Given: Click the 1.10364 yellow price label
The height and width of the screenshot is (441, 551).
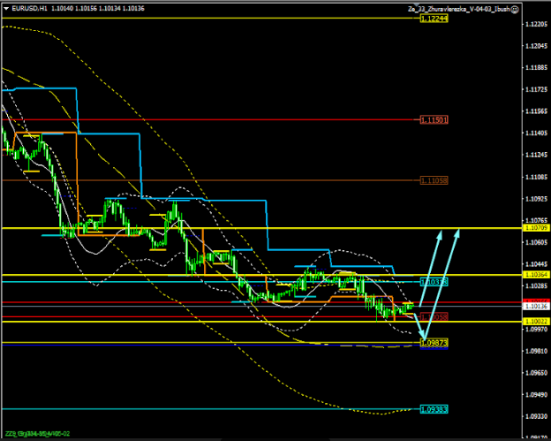Looking at the screenshot, I should pos(534,275).
